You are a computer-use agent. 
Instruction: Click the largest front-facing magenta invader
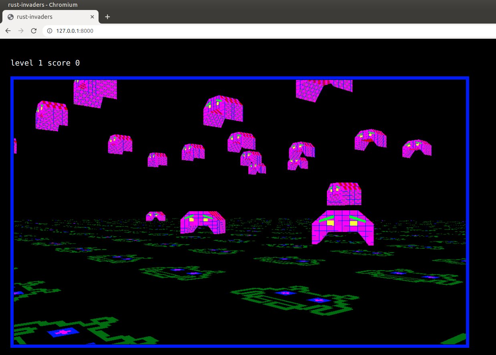tap(343, 227)
